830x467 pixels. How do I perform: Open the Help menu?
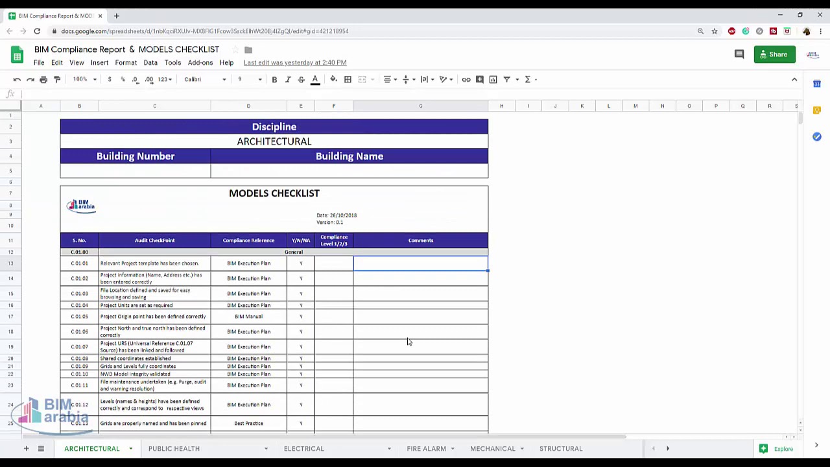pos(226,62)
